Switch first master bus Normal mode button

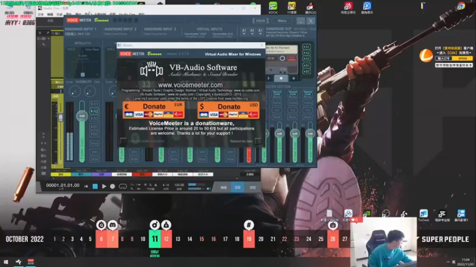click(277, 93)
